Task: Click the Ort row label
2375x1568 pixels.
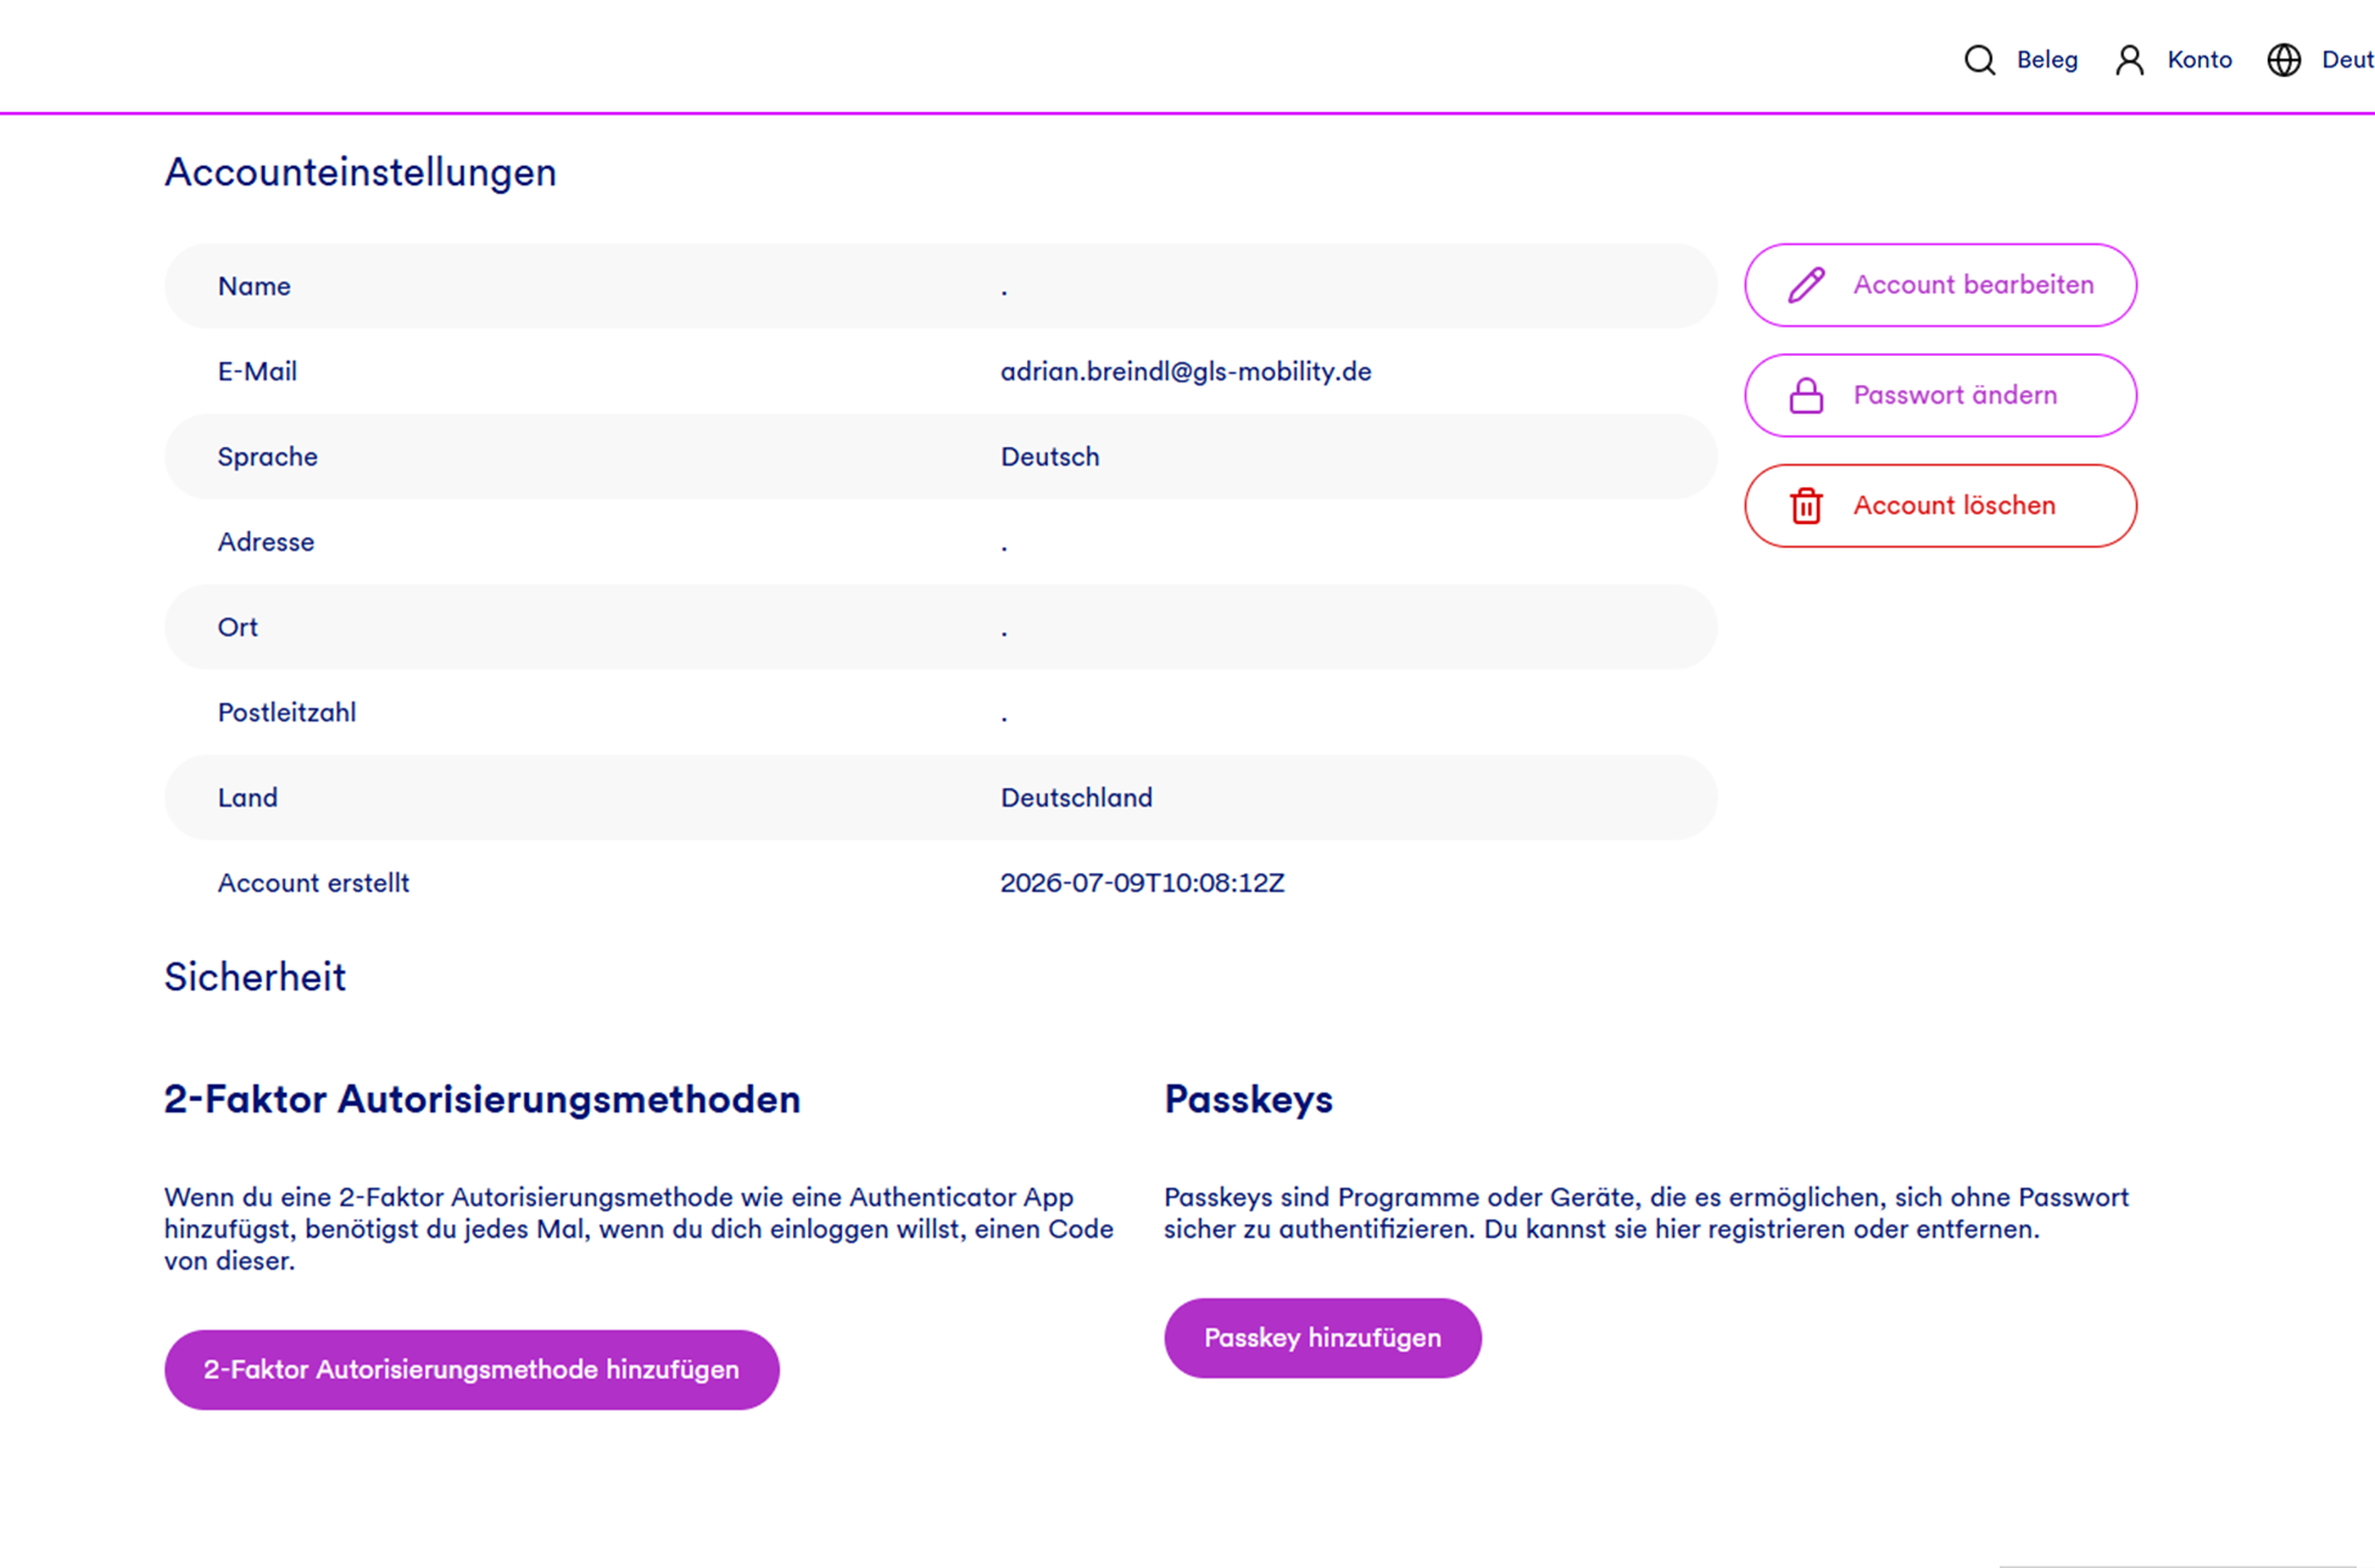Action: pyautogui.click(x=238, y=627)
